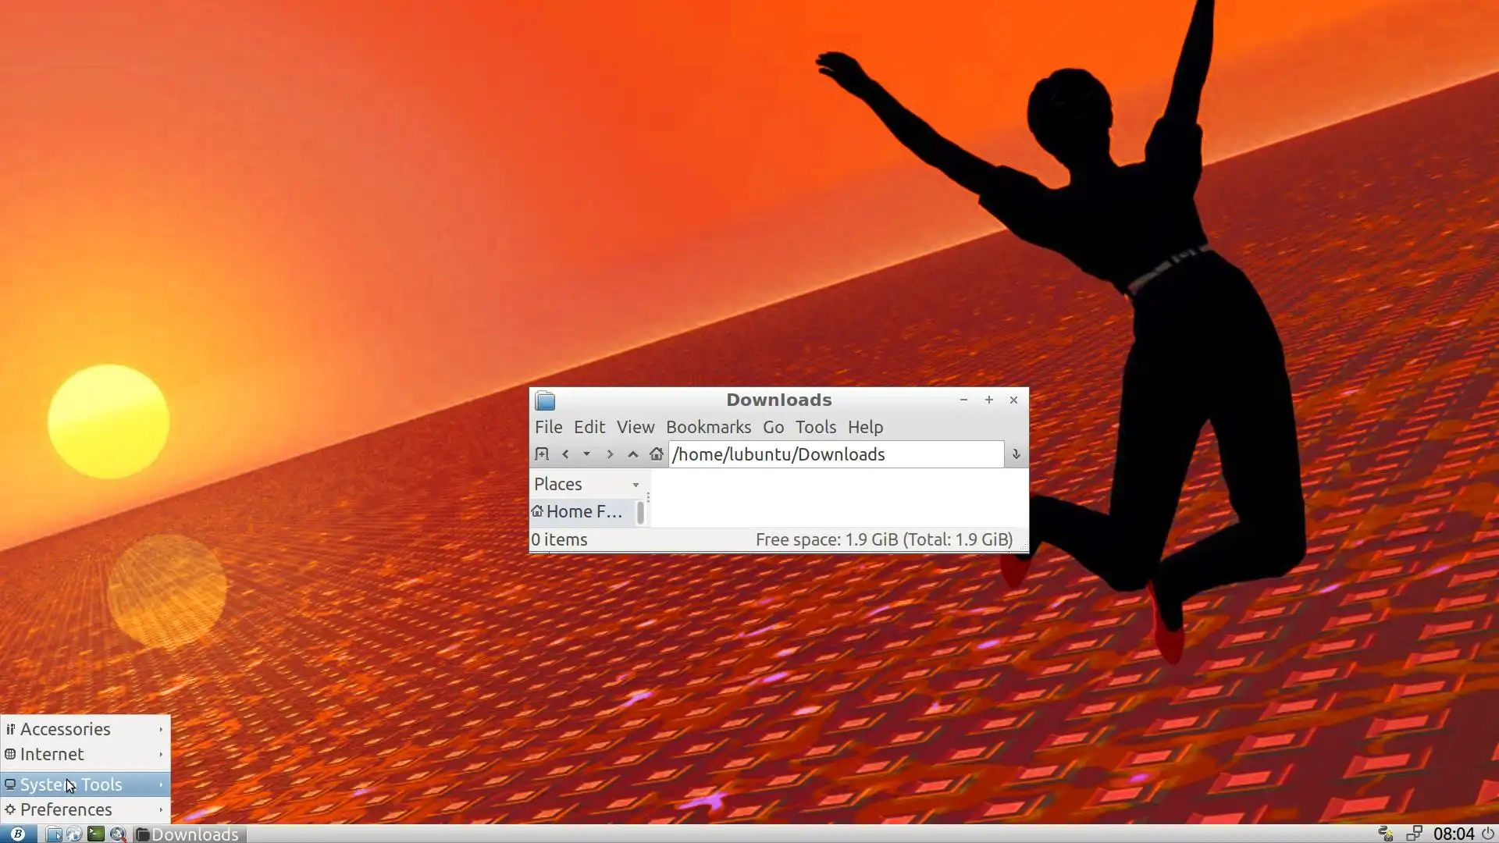Click the new tab icon in the toolbar

tap(542, 454)
